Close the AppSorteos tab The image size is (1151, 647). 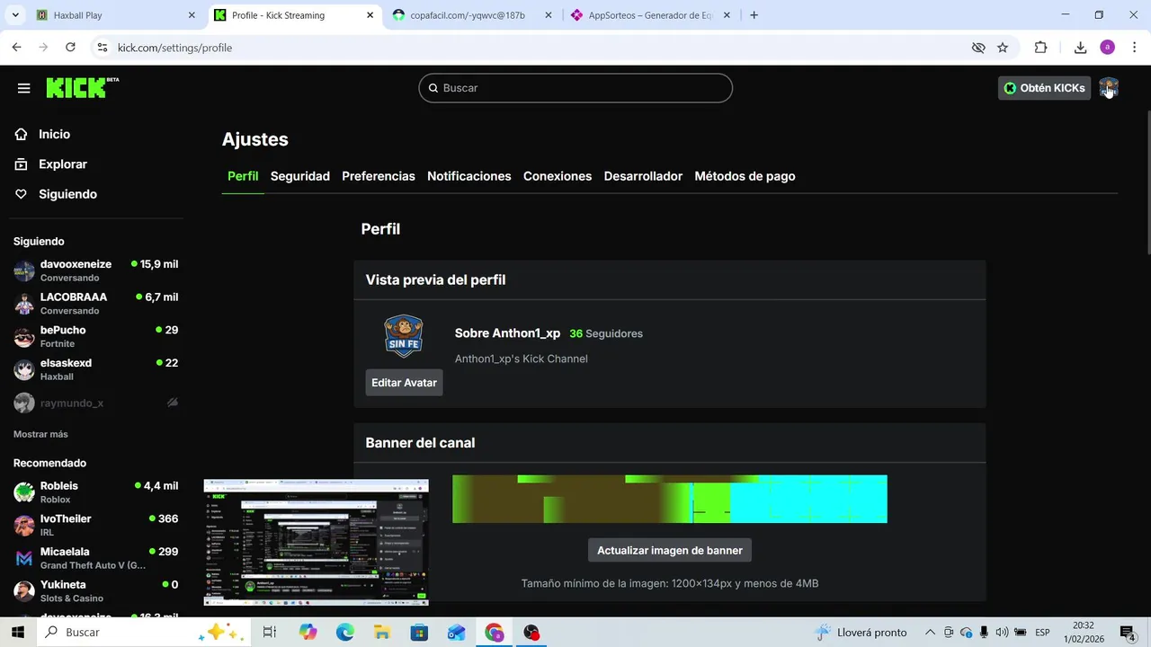coord(727,15)
